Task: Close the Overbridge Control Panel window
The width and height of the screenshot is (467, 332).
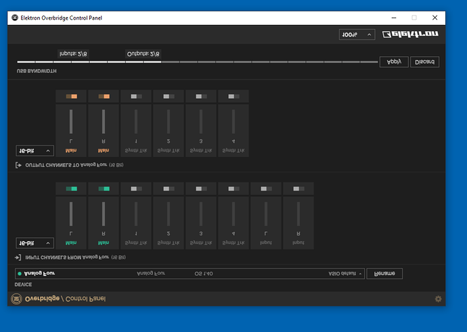Action: (435, 18)
